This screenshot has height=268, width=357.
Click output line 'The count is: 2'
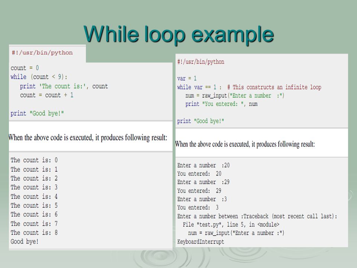[x=34, y=178]
